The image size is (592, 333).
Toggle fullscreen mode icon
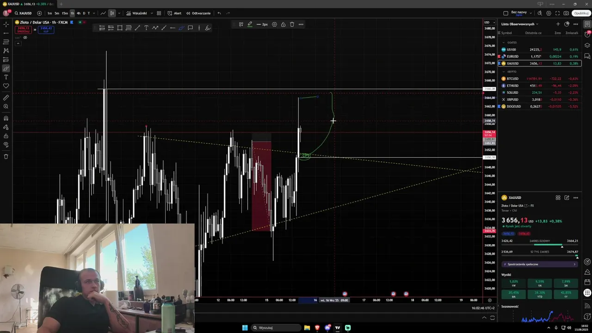coord(557,13)
